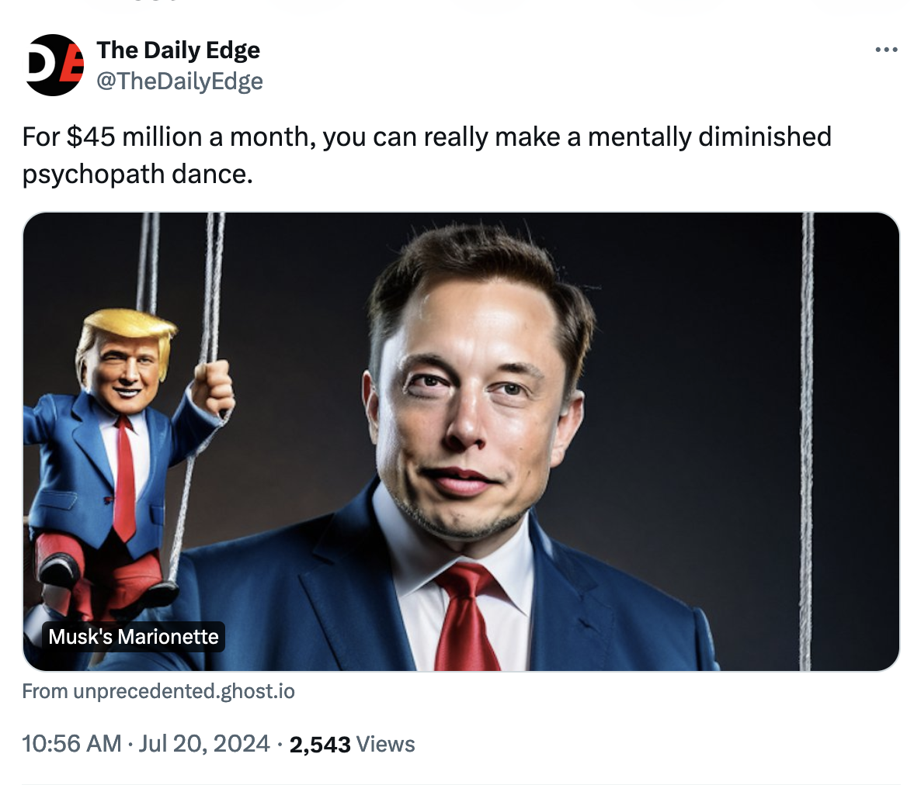Click the puppet's small red tie

tap(123, 481)
